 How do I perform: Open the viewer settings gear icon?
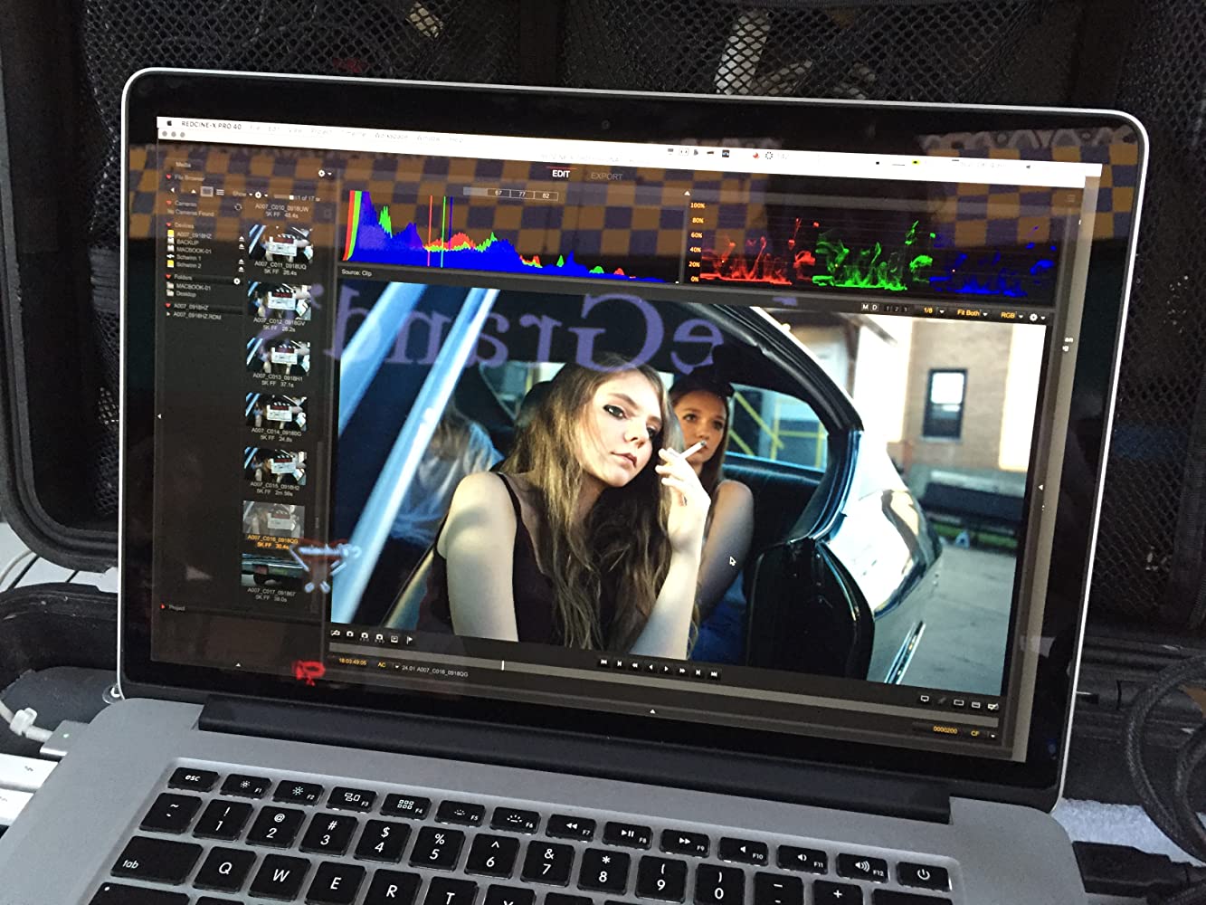coord(1035,318)
